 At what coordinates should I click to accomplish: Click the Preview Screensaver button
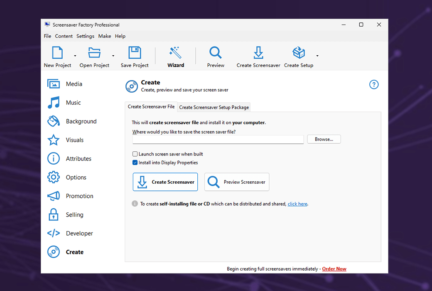tap(237, 182)
